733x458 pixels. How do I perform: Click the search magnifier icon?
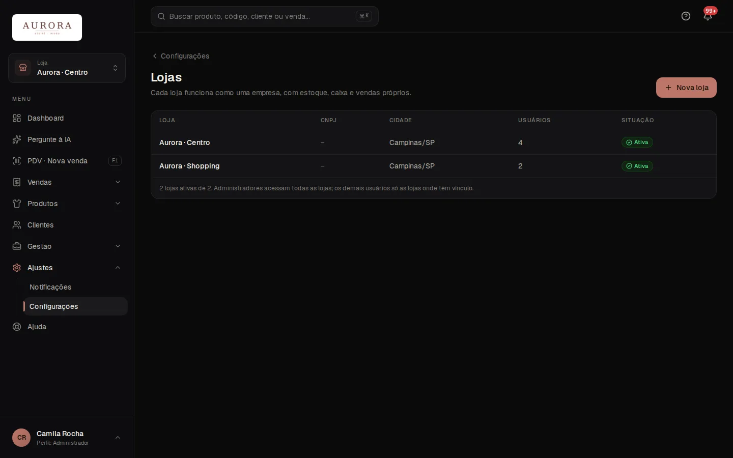161,16
